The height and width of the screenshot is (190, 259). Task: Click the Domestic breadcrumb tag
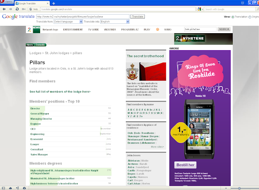click(40, 45)
